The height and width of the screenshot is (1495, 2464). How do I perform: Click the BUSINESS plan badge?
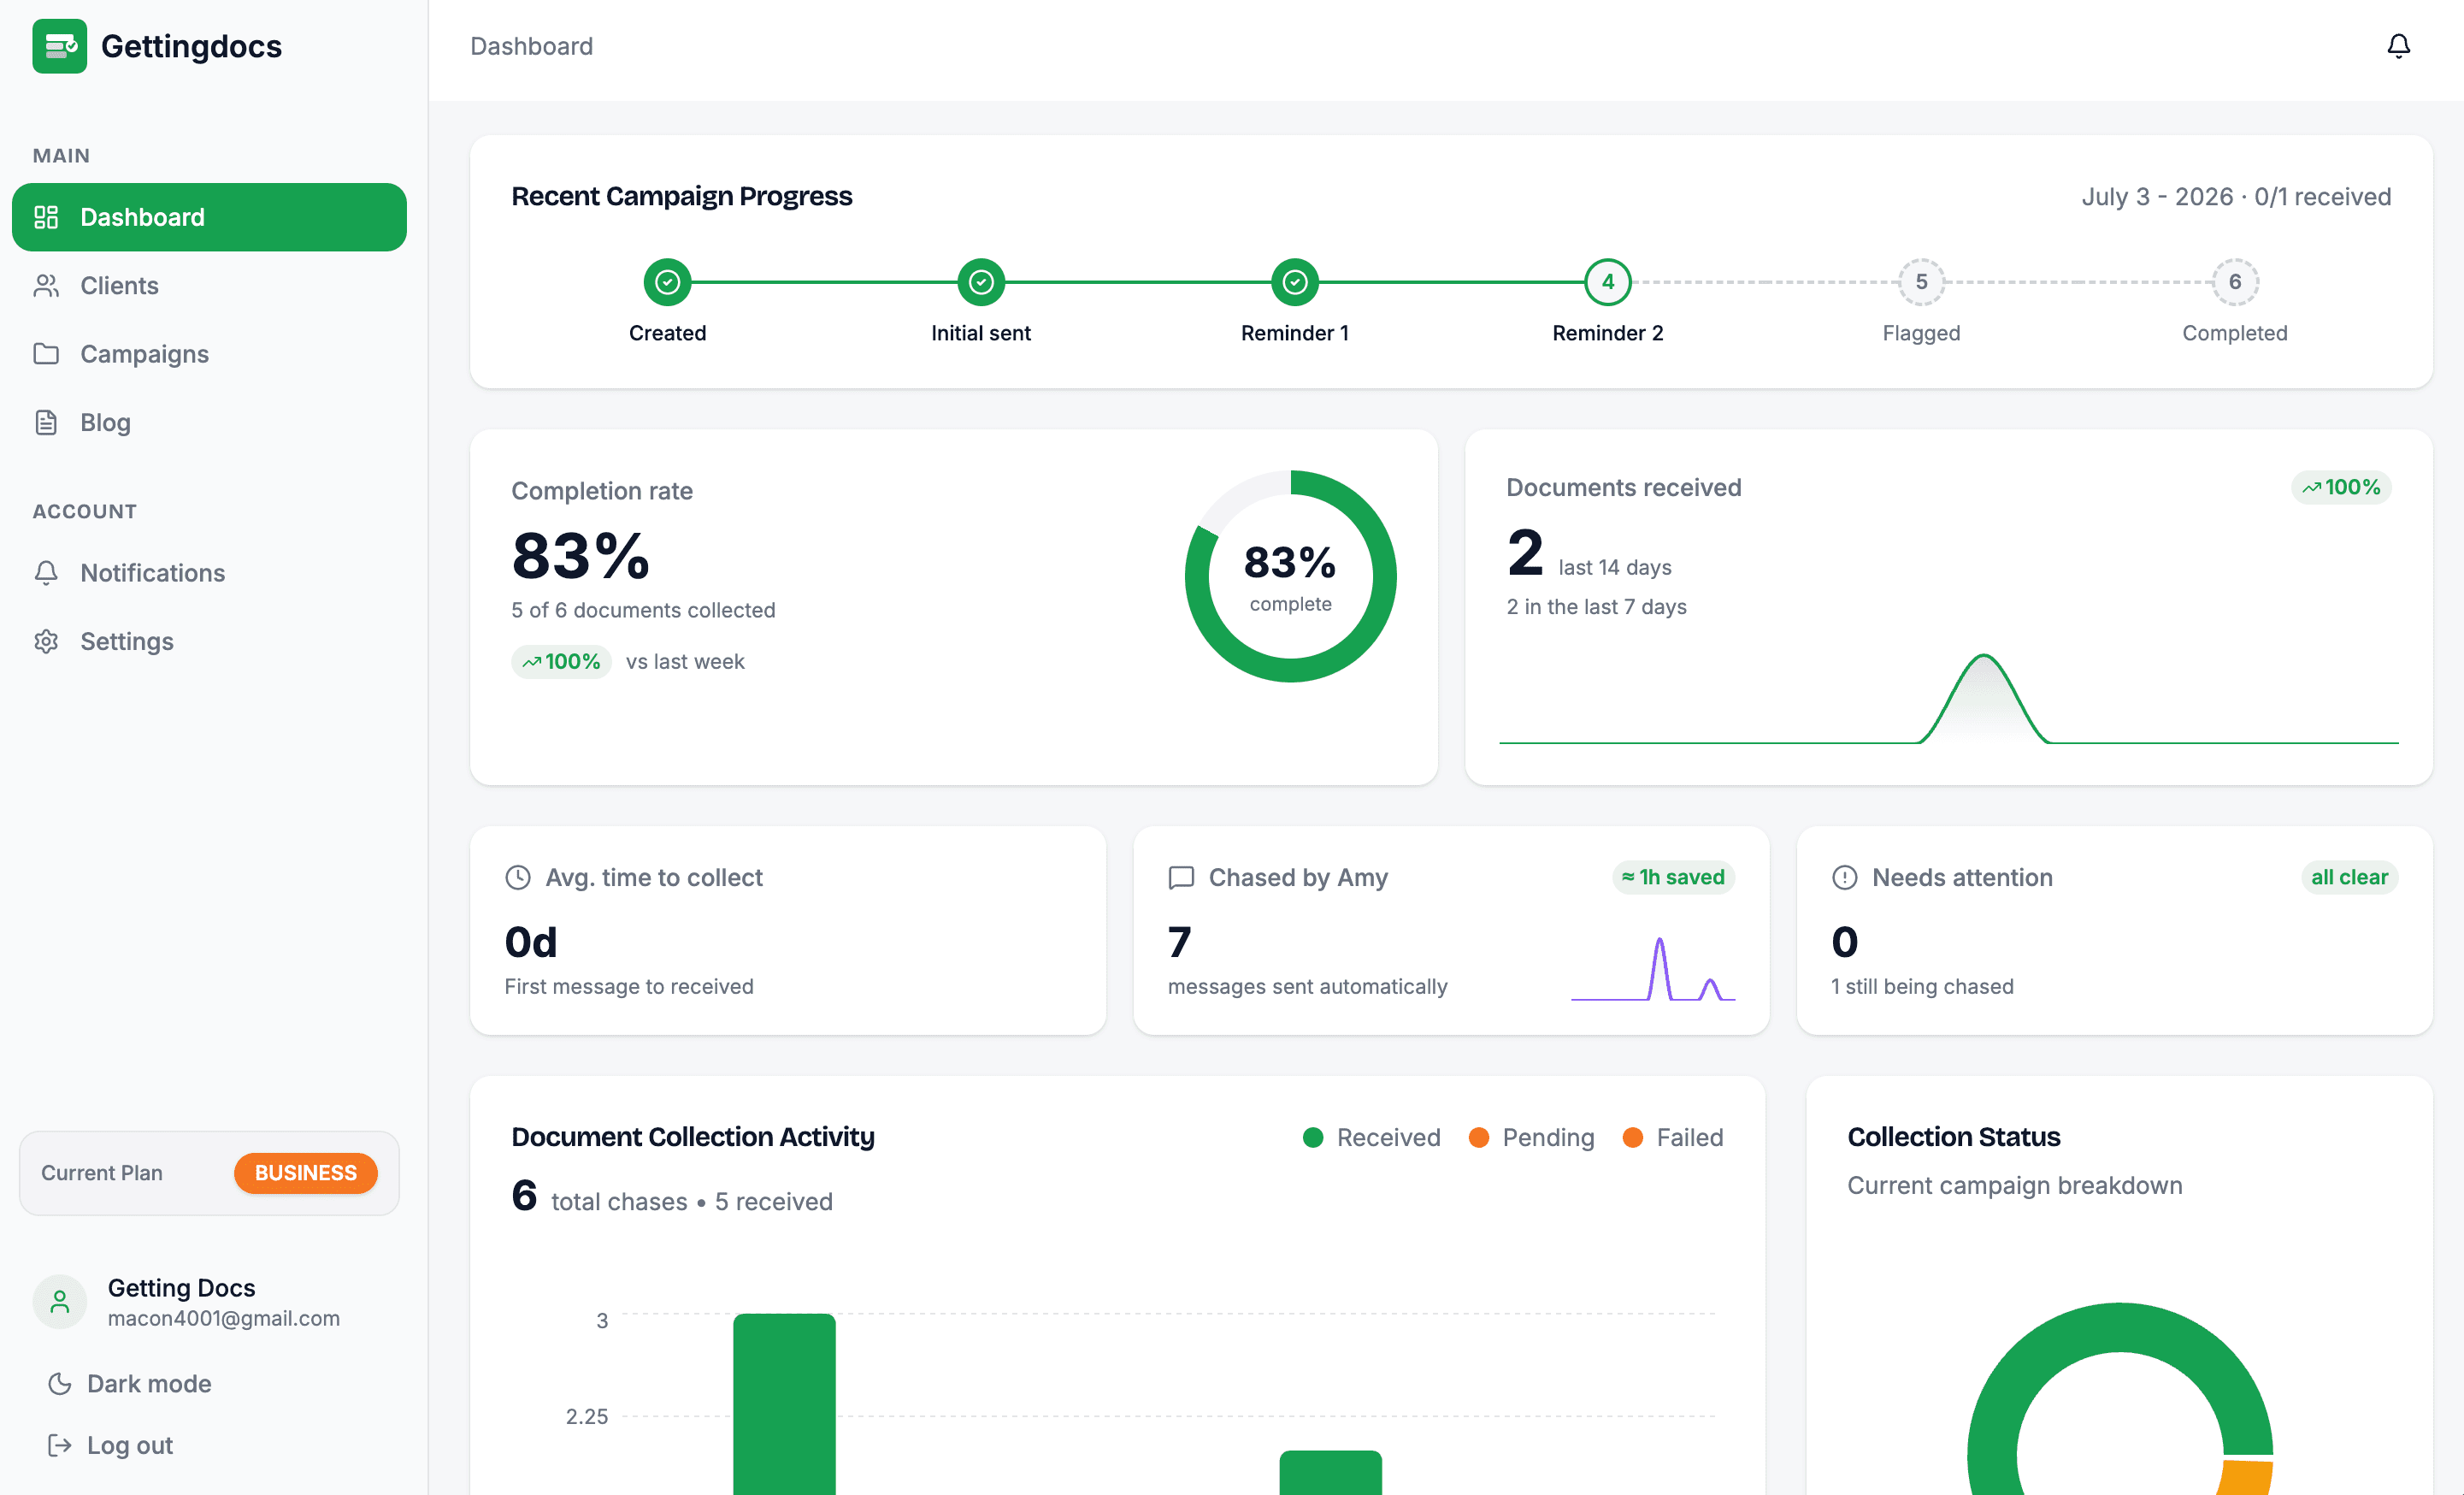pyautogui.click(x=305, y=1173)
